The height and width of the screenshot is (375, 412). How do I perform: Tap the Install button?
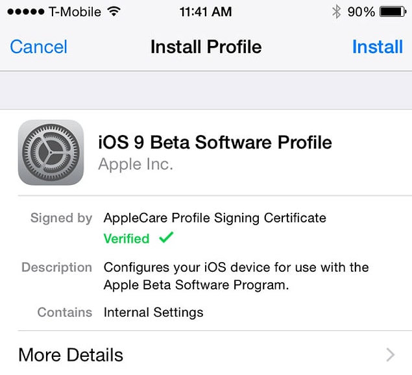pyautogui.click(x=378, y=47)
